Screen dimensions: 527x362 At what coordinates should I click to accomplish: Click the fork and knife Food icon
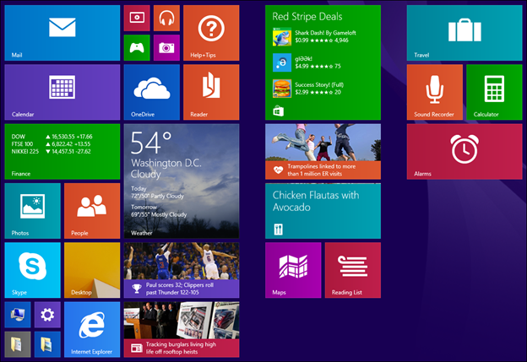click(x=279, y=230)
